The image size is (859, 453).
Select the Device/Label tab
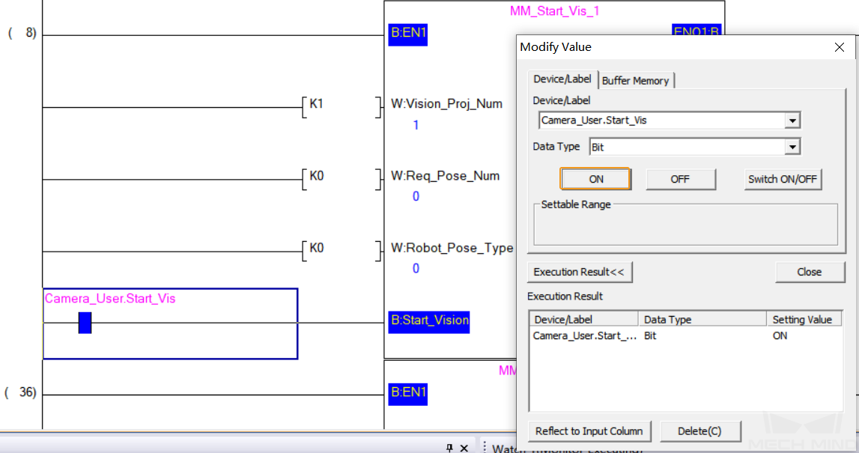coord(562,79)
